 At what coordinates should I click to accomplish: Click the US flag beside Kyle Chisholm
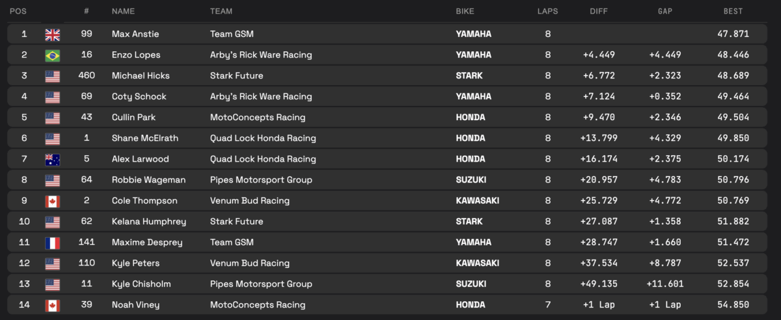pos(52,284)
